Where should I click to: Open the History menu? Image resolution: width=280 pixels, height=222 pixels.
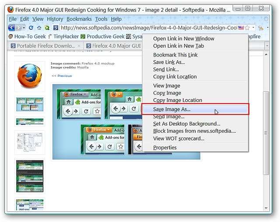click(x=55, y=19)
